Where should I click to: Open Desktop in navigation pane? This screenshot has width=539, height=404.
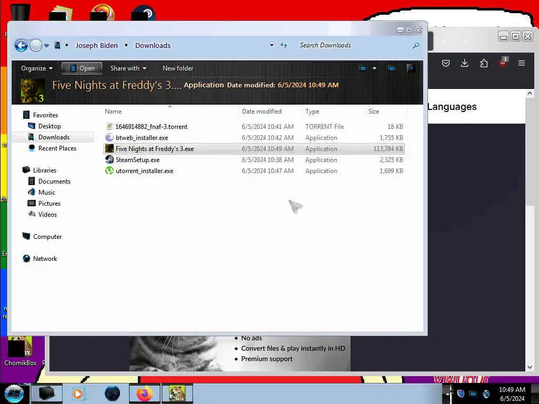[x=49, y=126]
